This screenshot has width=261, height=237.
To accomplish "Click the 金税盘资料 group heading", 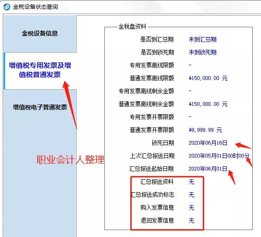I will (132, 26).
